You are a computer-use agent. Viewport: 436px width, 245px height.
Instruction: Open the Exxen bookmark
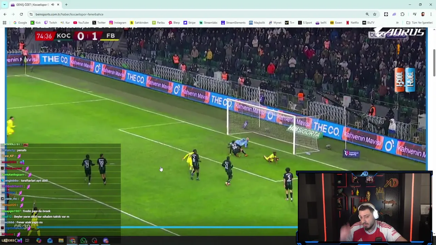click(x=336, y=23)
